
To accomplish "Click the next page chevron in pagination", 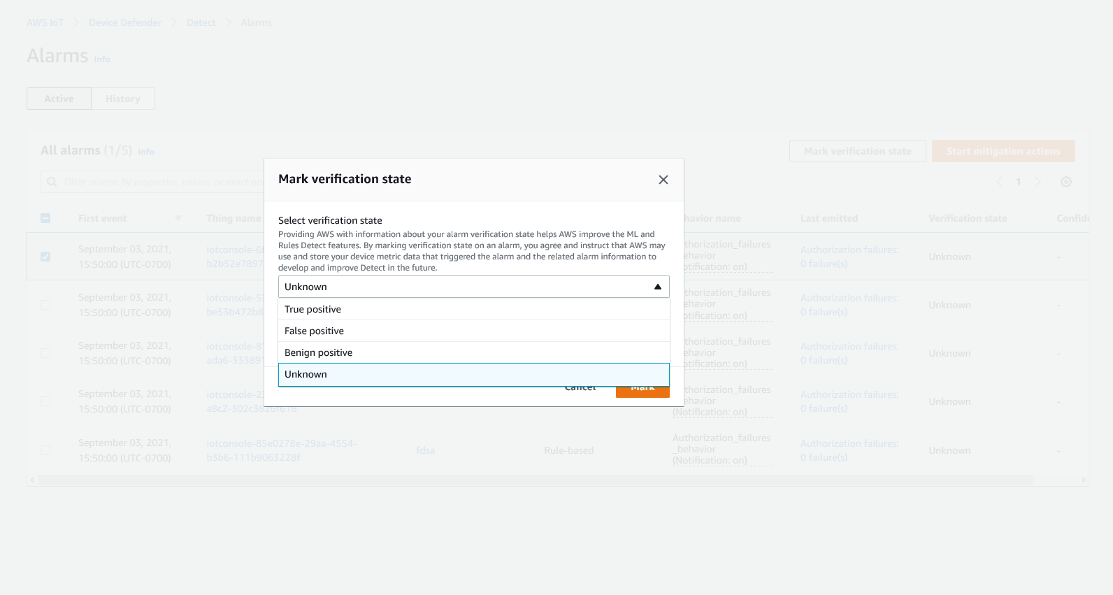I will point(1038,182).
